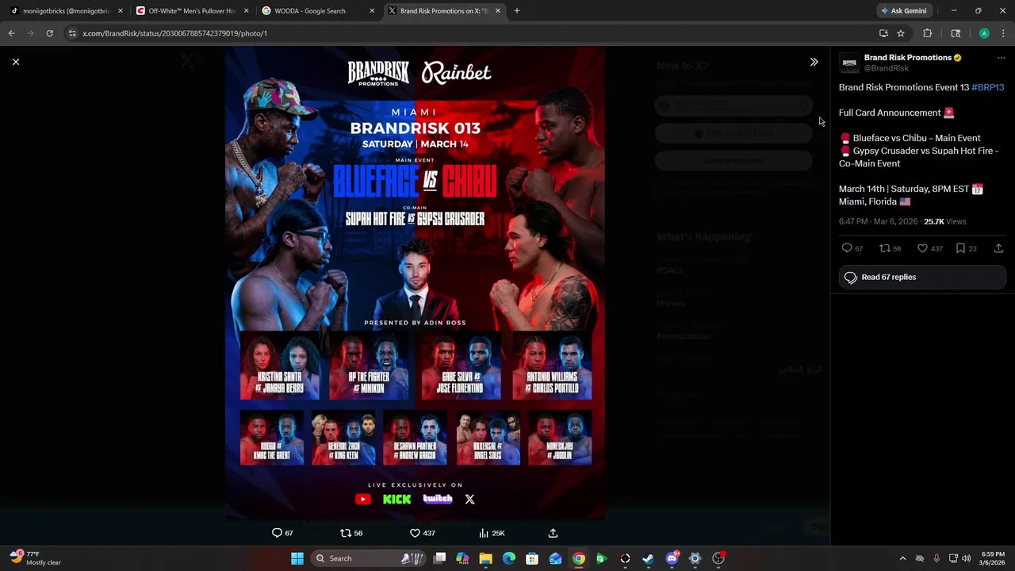The height and width of the screenshot is (571, 1015).
Task: Open the #BRP13 hashtag link
Action: click(988, 87)
